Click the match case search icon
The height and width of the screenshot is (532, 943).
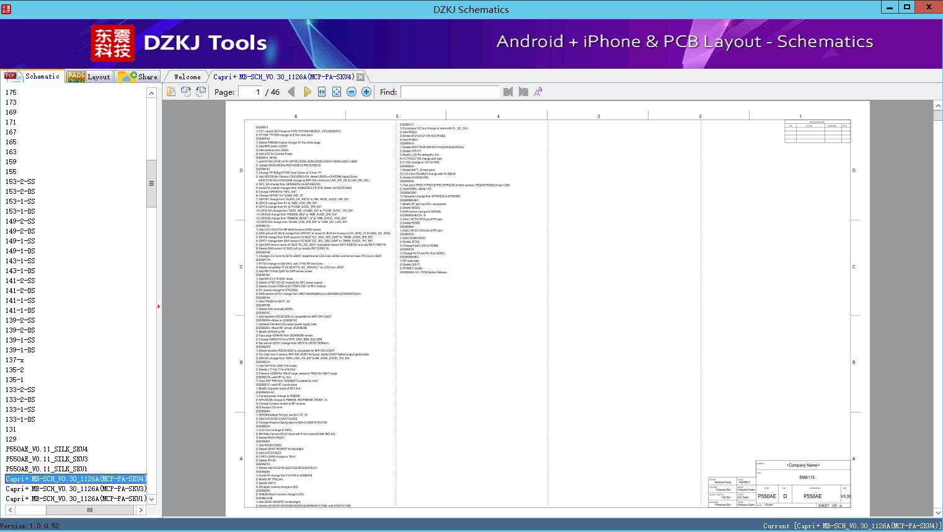click(x=538, y=92)
